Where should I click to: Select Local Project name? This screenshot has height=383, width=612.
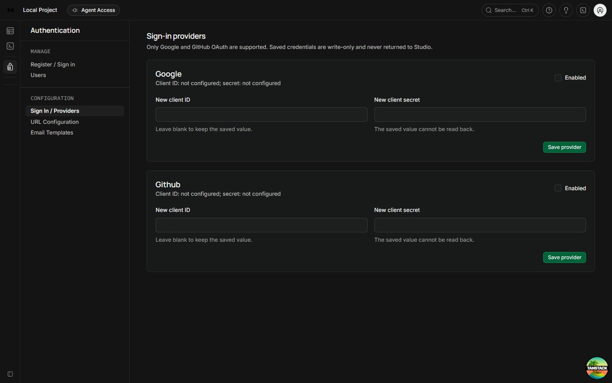click(40, 10)
